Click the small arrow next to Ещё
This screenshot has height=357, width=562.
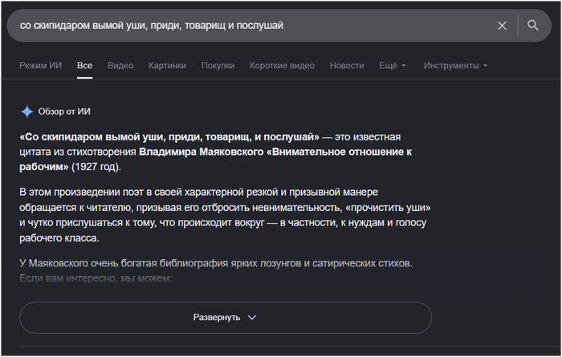tap(404, 66)
